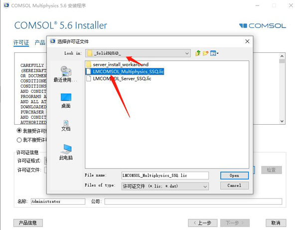Click the File name input field

pos(165,176)
